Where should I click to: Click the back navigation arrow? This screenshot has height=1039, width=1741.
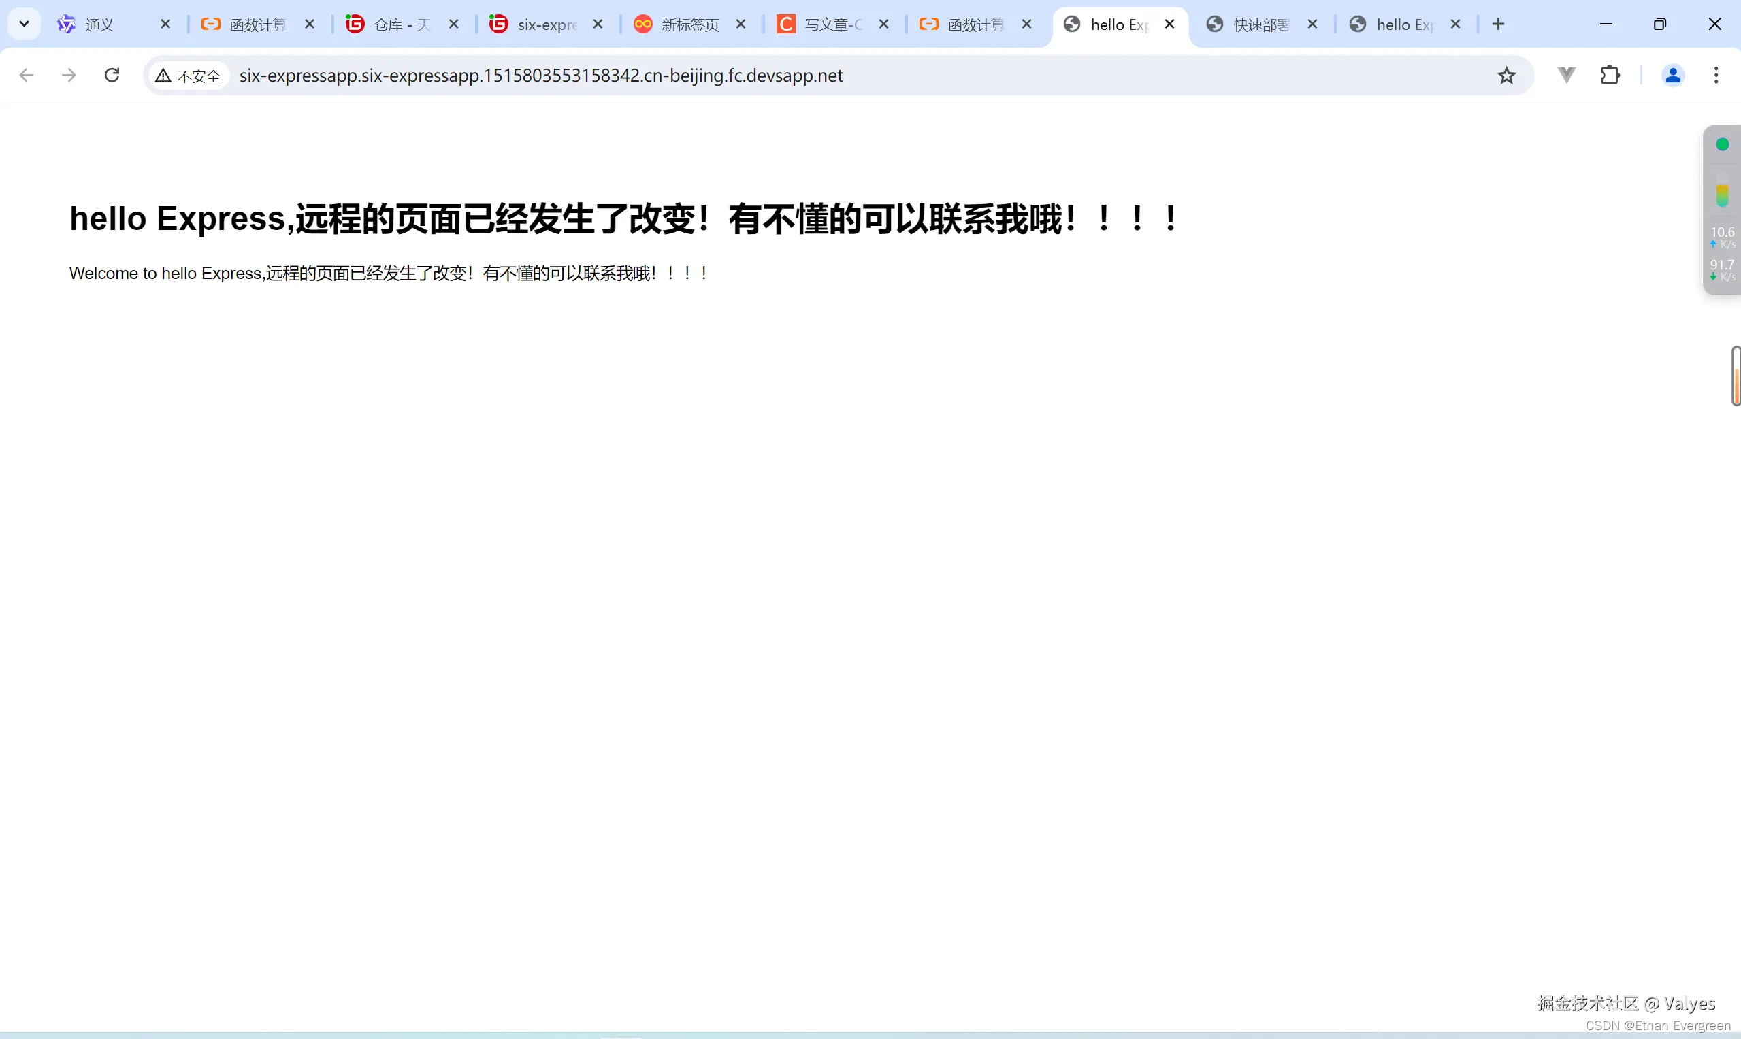point(27,75)
